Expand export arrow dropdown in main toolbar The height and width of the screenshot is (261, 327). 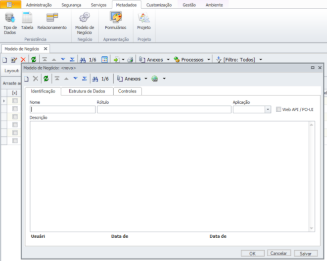(x=123, y=60)
